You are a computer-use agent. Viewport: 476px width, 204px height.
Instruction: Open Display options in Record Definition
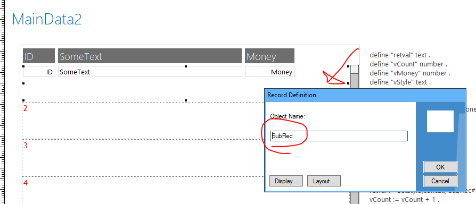[x=286, y=181]
